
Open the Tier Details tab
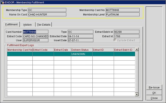[x=43, y=25]
